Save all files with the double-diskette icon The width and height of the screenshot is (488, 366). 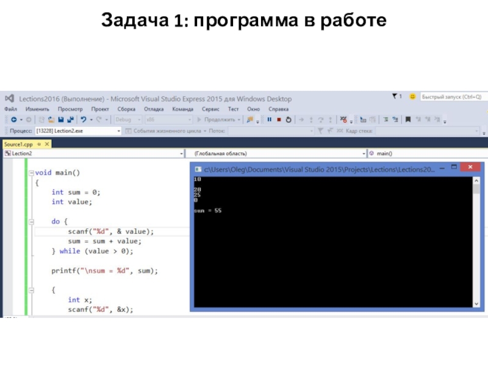tap(71, 120)
